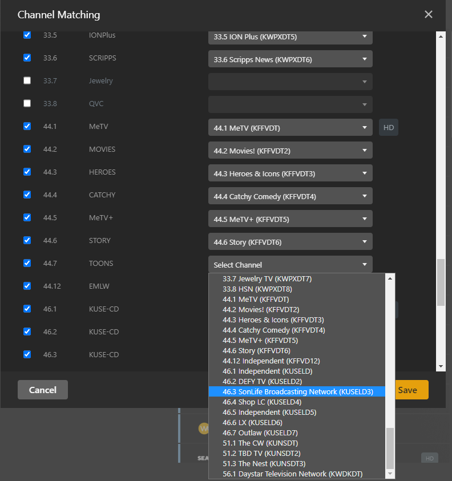
Task: Choose 56.1 Daystar Television Network option
Action: coord(297,474)
